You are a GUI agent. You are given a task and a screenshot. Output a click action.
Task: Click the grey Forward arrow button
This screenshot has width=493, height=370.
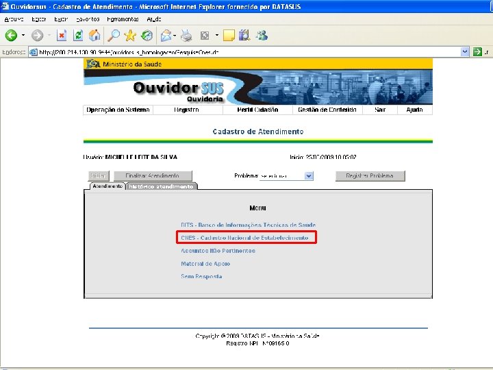(x=37, y=35)
